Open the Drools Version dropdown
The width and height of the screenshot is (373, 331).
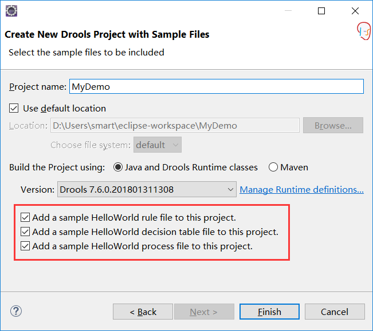147,189
